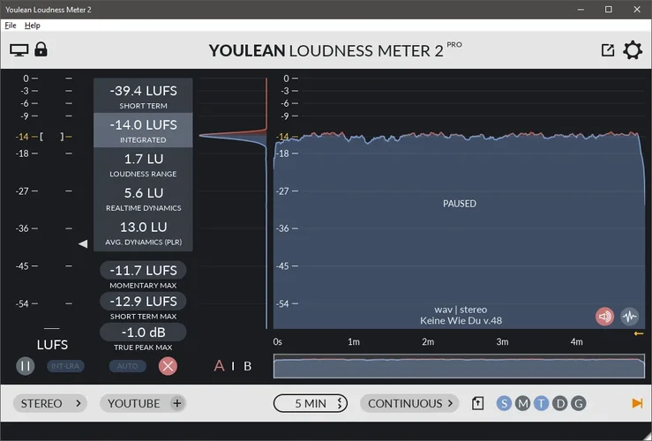Toggle the INT-LRA button
This screenshot has width=652, height=441.
(65, 366)
